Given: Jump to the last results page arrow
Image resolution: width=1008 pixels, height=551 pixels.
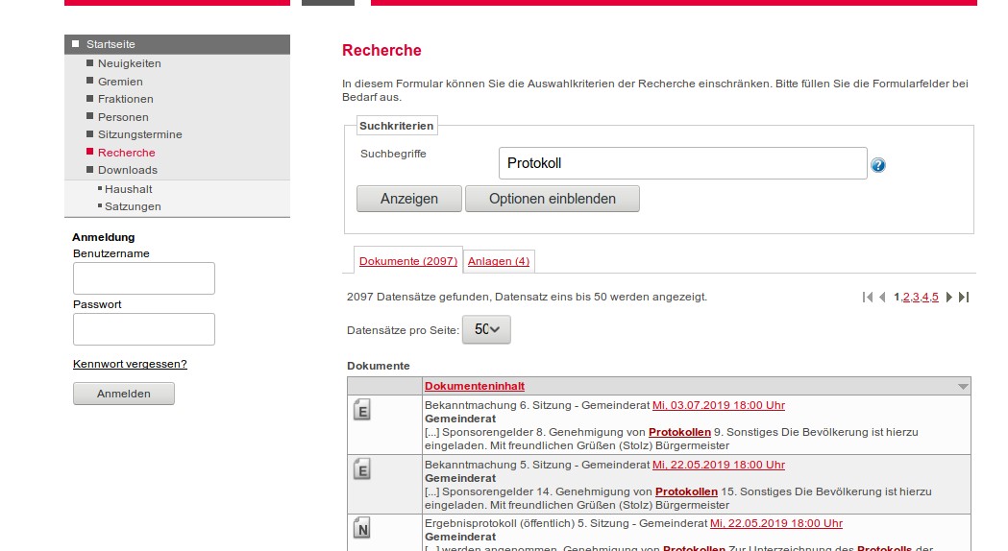Looking at the screenshot, I should pyautogui.click(x=964, y=298).
